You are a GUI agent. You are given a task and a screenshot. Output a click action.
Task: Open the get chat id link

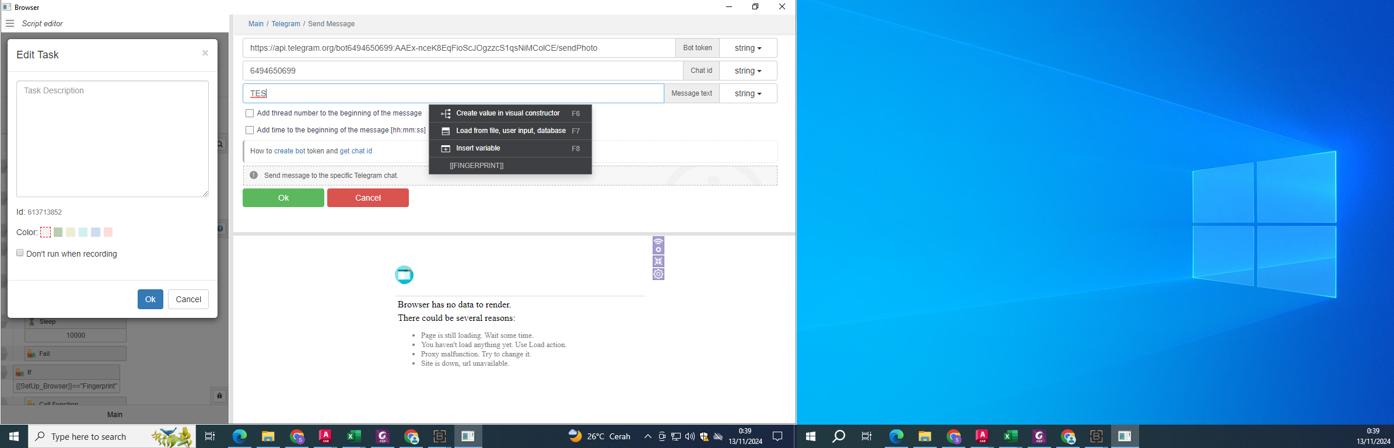[x=356, y=151]
